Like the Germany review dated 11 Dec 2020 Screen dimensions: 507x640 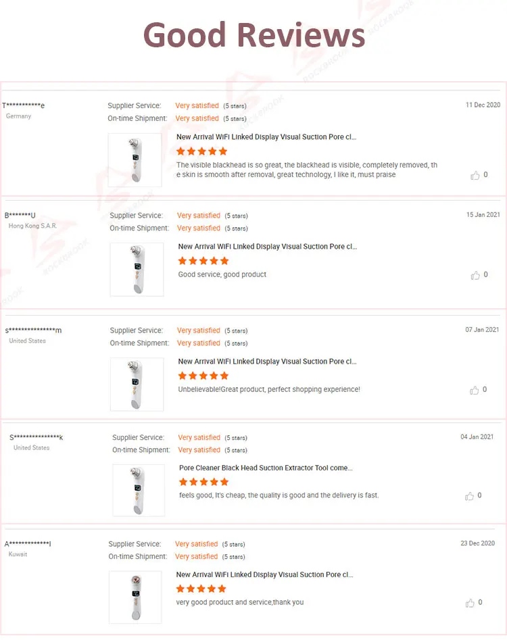tap(475, 175)
